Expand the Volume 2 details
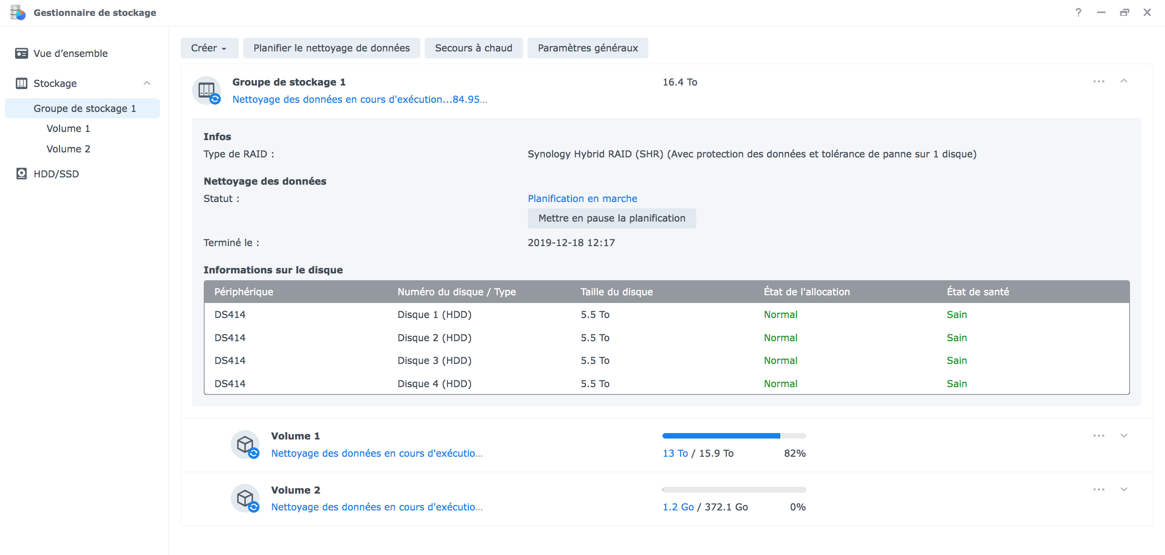Screen dimensions: 1165x555 1124,489
